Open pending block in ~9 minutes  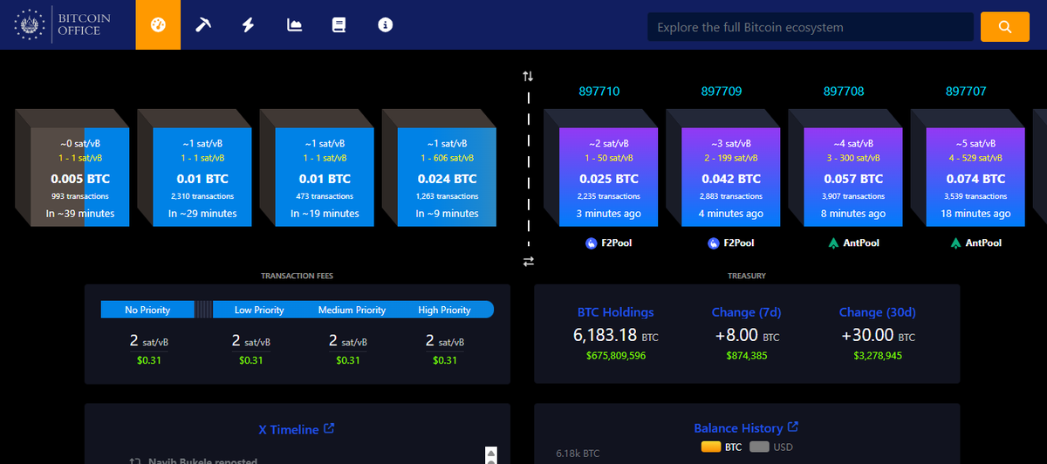coord(447,178)
